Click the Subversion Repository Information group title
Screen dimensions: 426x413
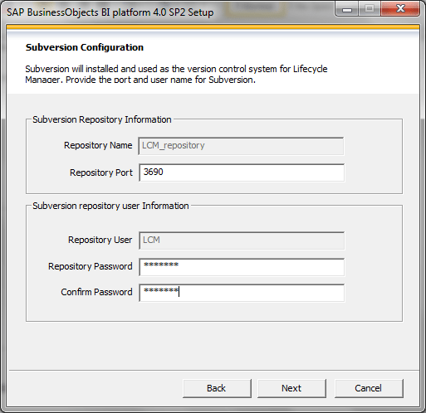pos(102,119)
